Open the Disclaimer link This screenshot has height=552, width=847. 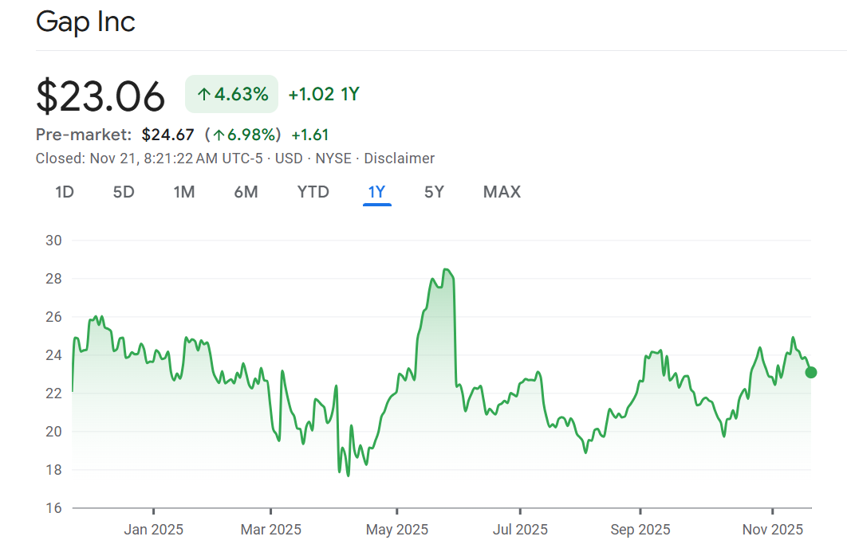[x=399, y=159]
